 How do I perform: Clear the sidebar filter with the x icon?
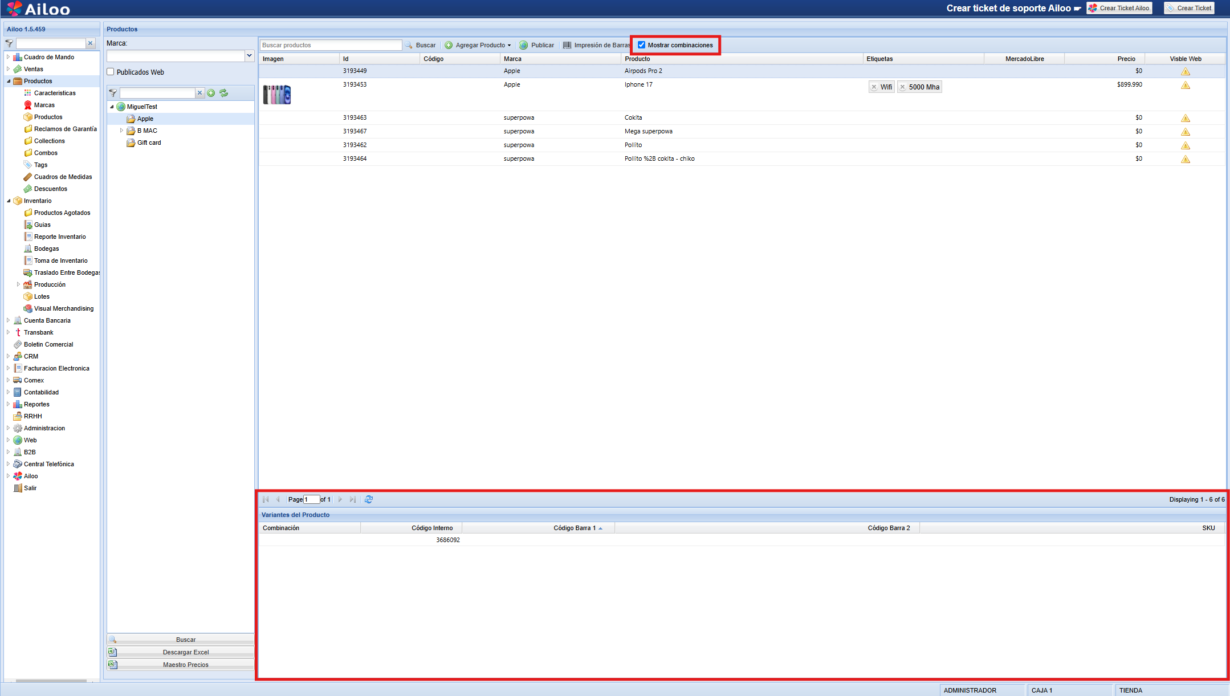click(90, 43)
